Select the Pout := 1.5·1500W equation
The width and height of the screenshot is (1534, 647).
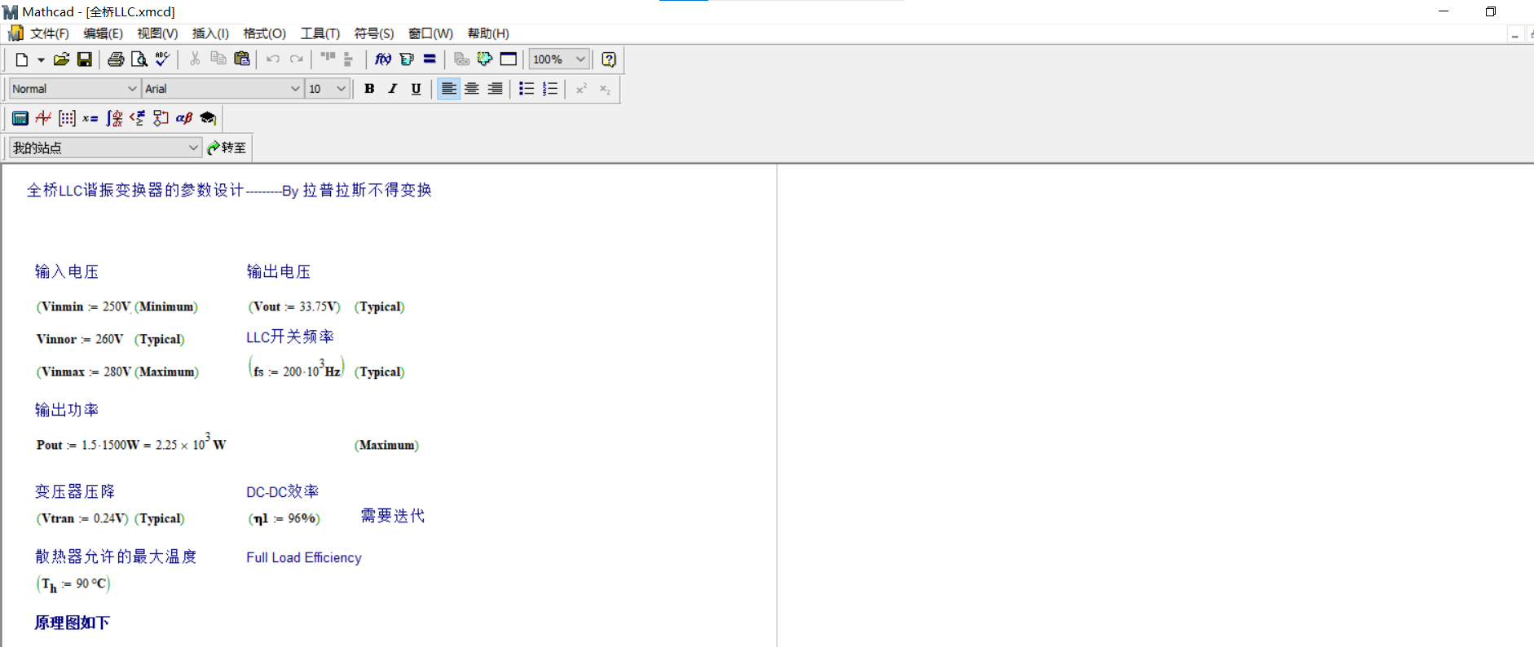[x=131, y=442]
